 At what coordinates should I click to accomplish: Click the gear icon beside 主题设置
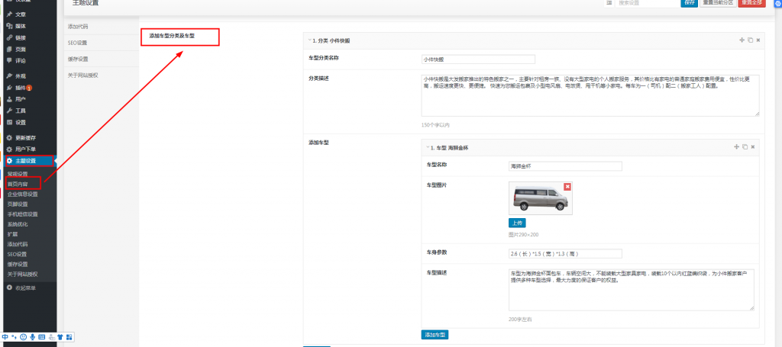(9, 161)
